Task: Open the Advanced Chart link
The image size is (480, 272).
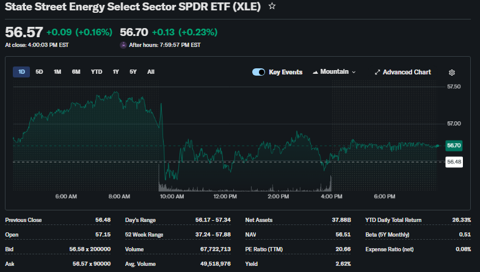Action: click(402, 72)
